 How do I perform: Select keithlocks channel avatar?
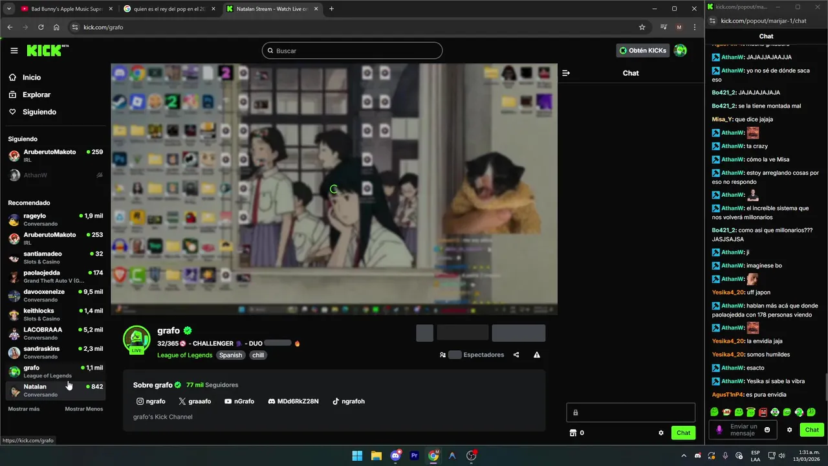[x=14, y=315]
